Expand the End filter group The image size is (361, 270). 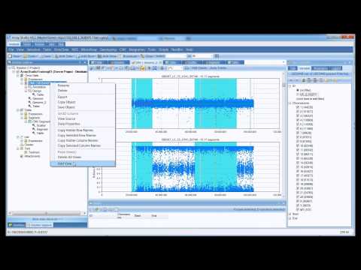[x=290, y=218]
